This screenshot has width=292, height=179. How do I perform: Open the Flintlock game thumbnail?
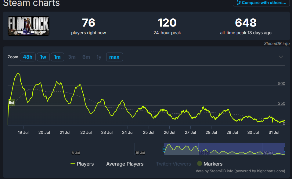pos(28,26)
